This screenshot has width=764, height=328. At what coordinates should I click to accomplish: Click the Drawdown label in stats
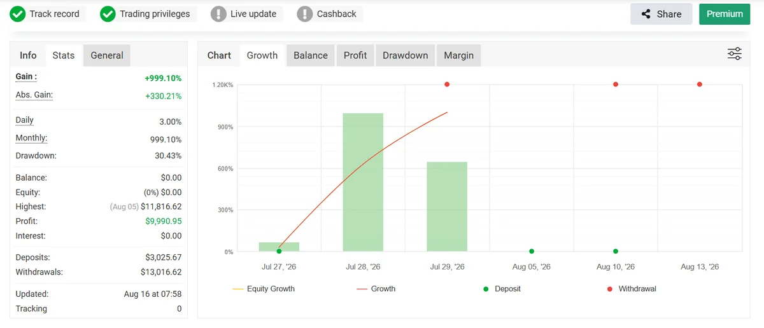pos(36,156)
